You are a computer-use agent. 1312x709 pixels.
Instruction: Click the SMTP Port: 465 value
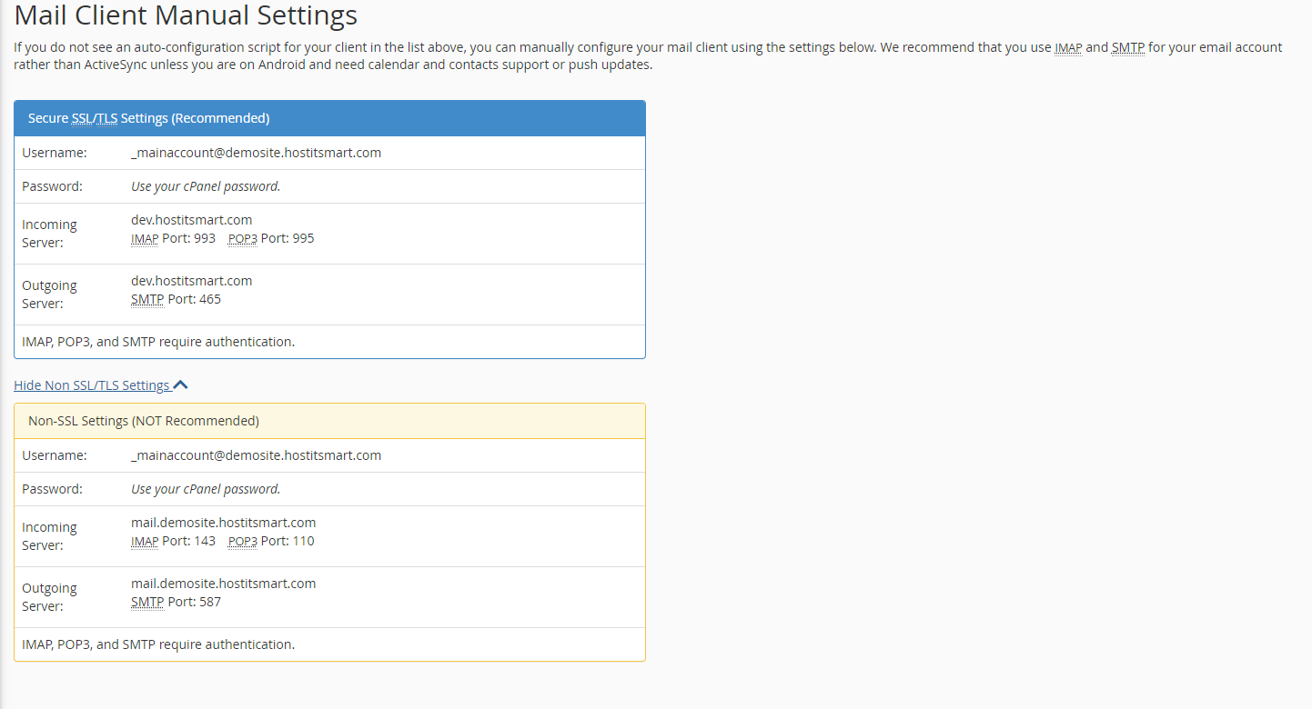coord(177,299)
